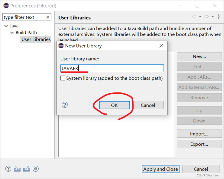Click Cancel button in Preferences window
Viewport: 224px width, 179px height.
click(x=201, y=169)
